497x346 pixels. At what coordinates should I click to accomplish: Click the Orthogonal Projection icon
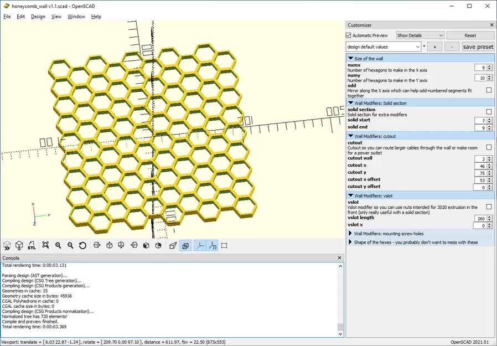tap(184, 245)
